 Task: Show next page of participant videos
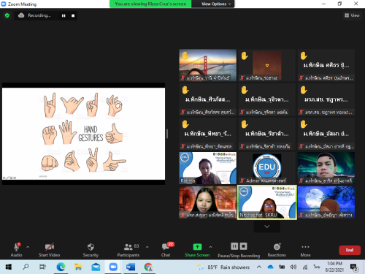(x=267, y=227)
